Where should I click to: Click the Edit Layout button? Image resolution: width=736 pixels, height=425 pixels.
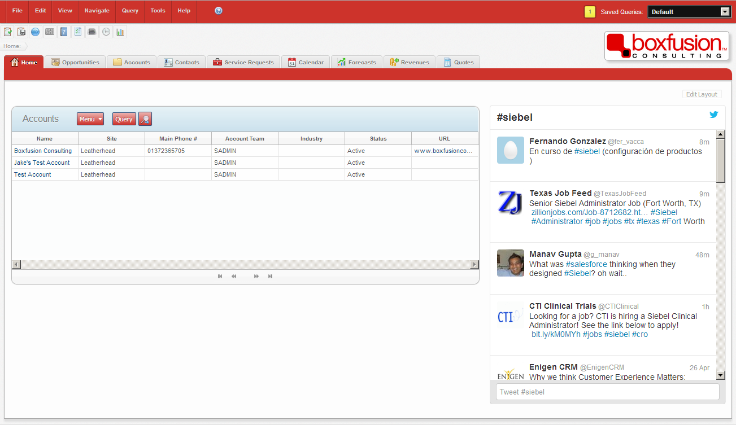702,94
